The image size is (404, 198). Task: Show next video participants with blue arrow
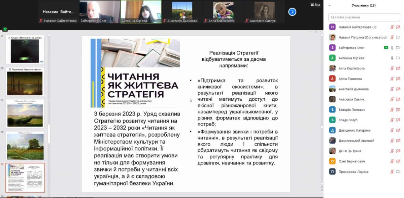point(292,12)
